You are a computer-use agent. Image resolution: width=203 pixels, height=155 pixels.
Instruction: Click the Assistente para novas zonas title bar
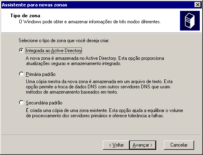(x=98, y=5)
